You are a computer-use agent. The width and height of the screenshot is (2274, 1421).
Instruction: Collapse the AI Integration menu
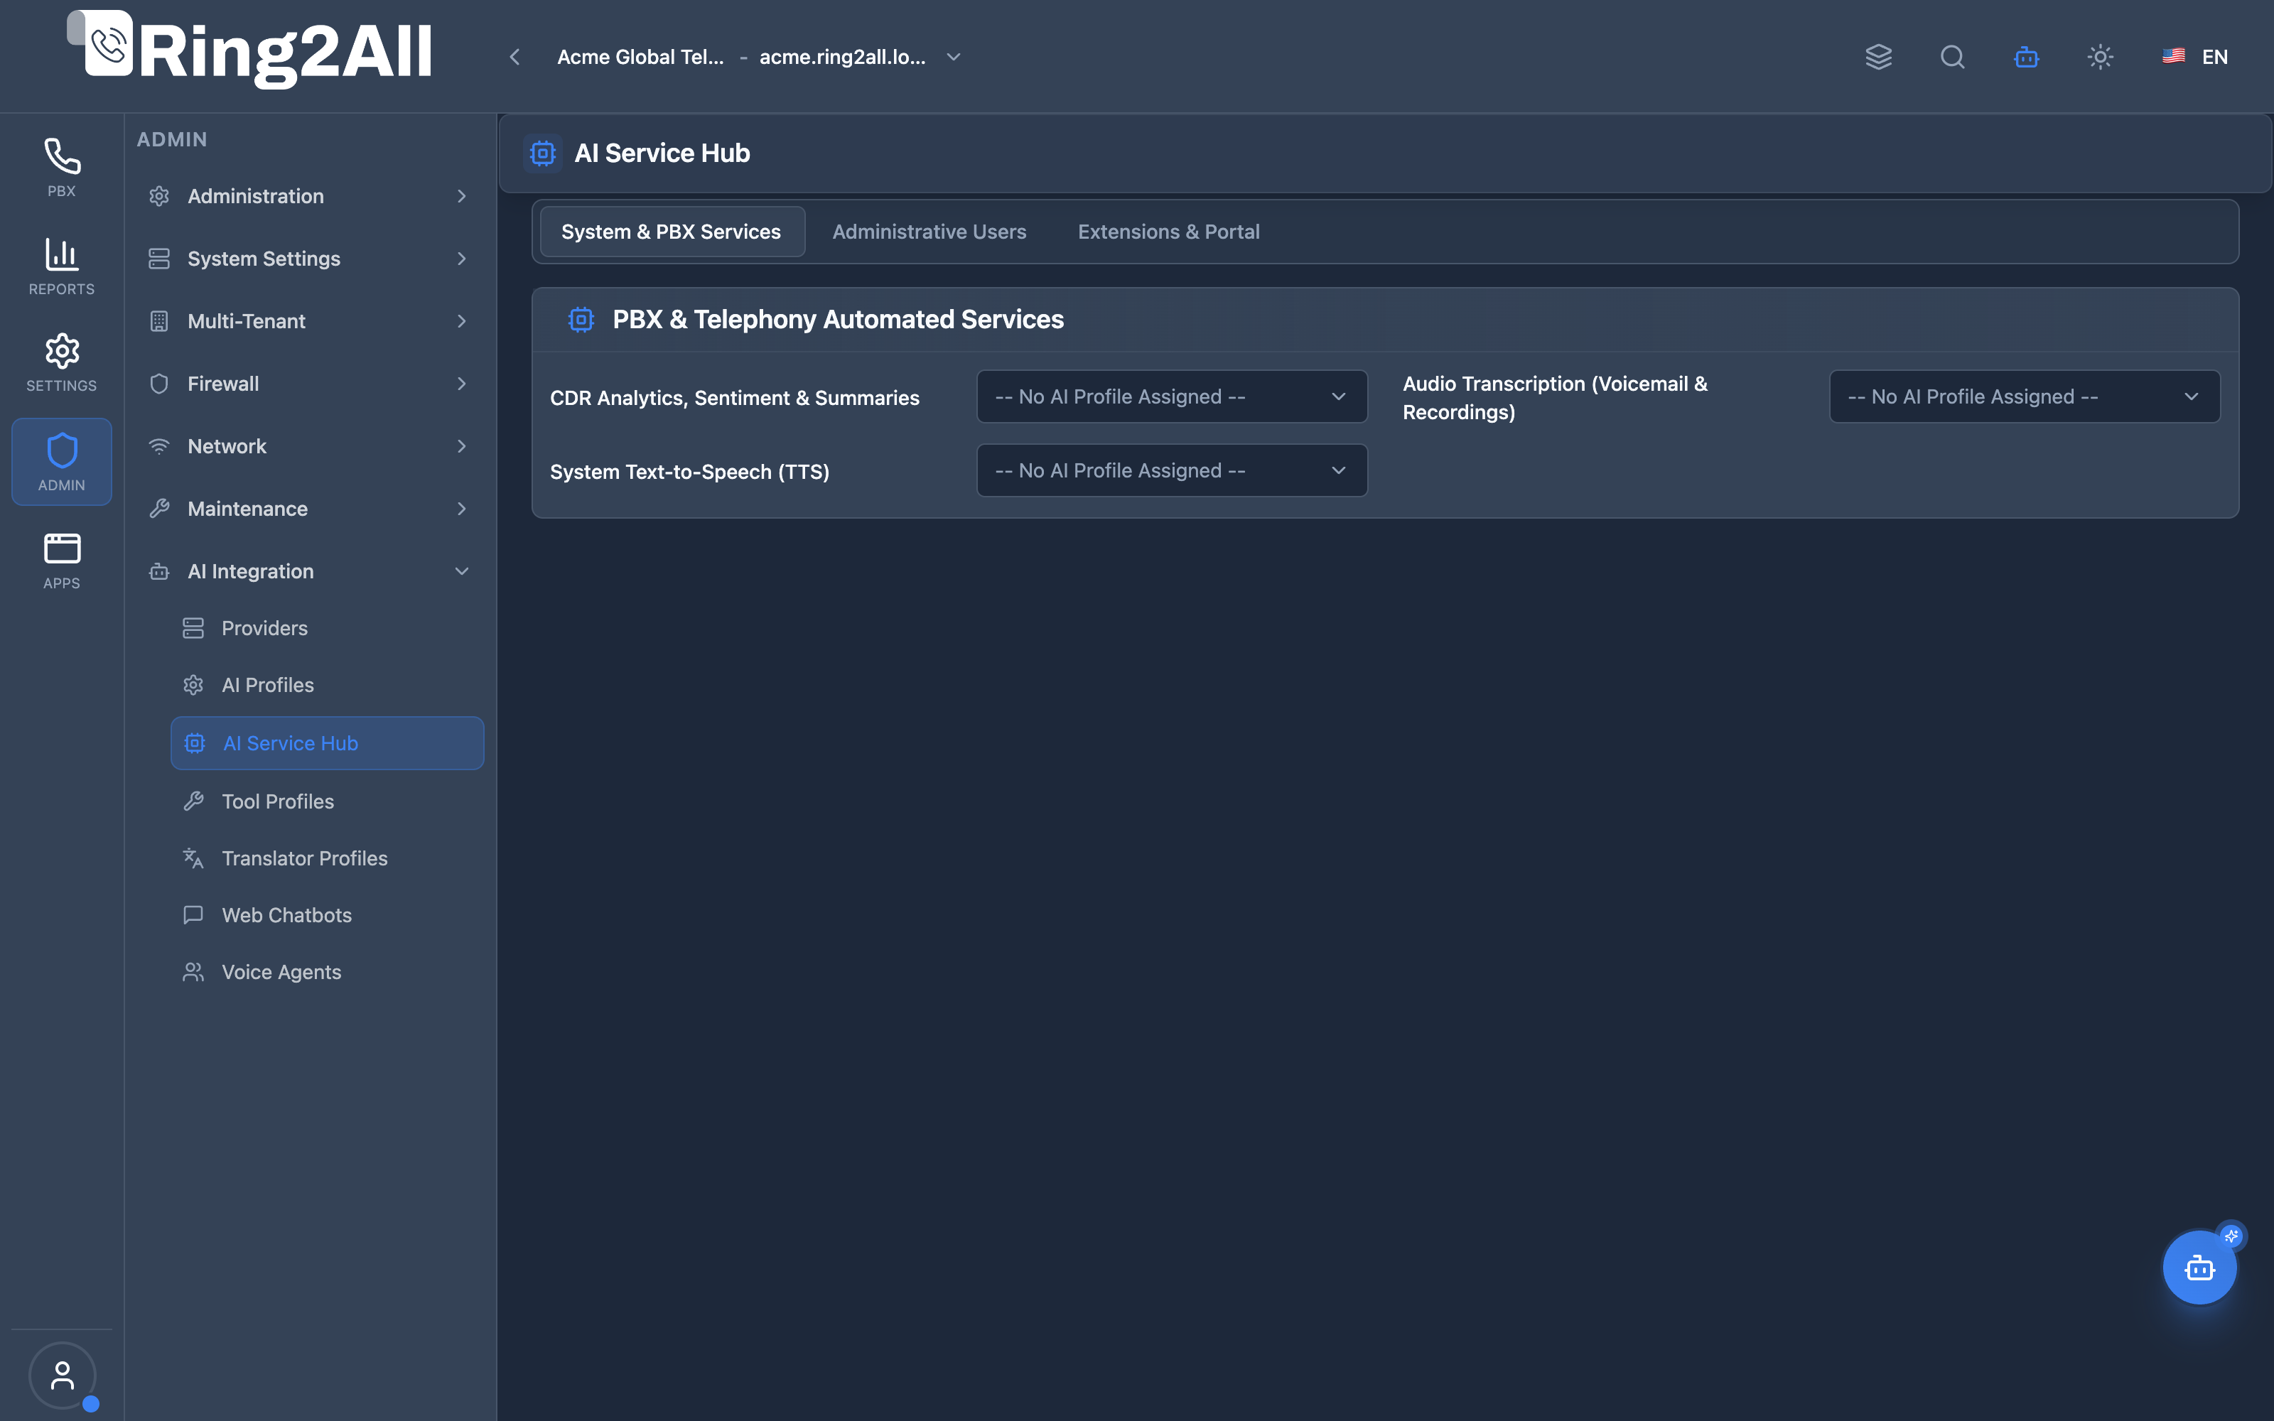[310, 571]
